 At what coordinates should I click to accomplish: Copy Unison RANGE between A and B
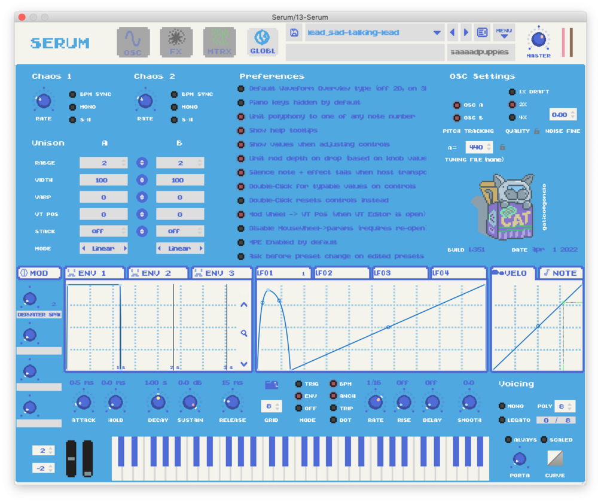[x=142, y=163]
